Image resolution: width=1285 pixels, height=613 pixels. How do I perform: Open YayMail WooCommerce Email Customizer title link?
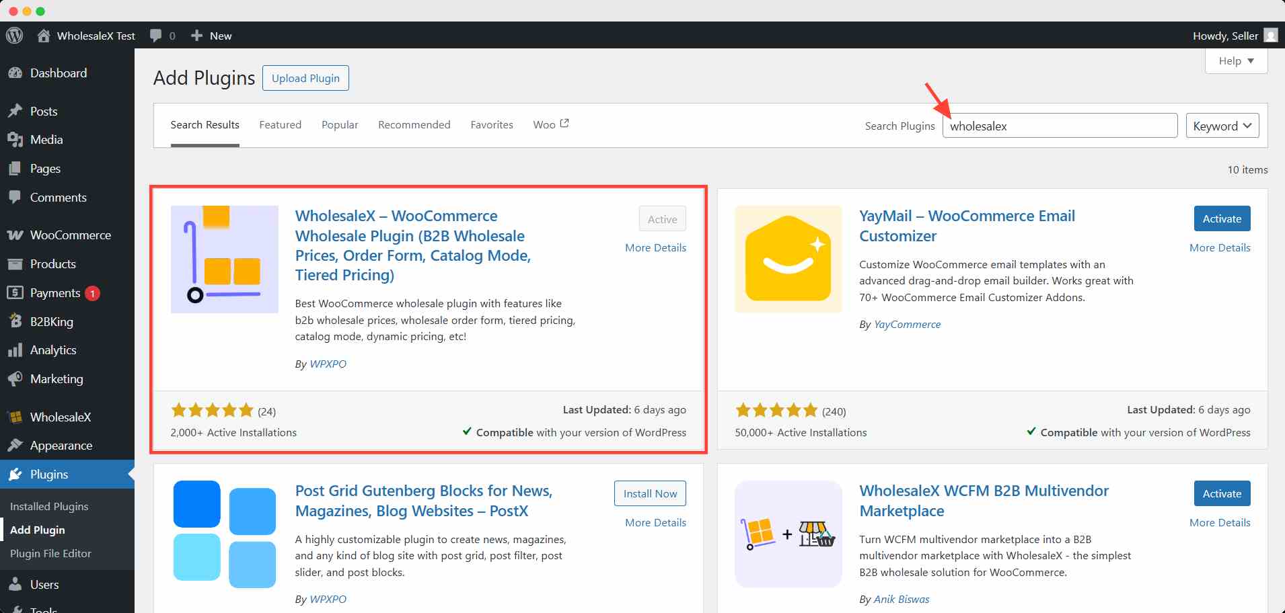click(x=967, y=226)
